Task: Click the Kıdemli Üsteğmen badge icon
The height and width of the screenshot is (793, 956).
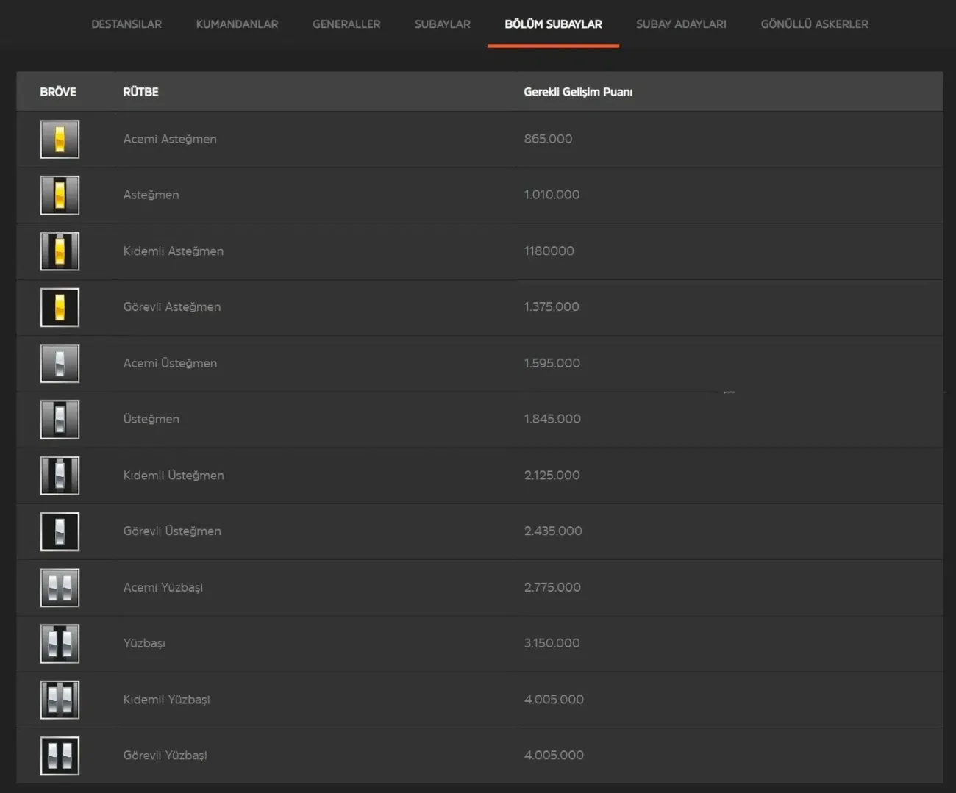Action: coord(60,475)
